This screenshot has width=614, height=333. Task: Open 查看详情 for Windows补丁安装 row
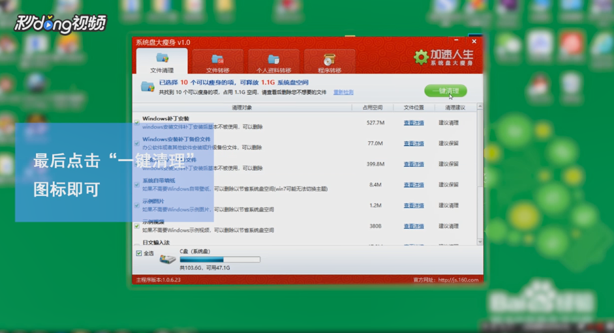tap(414, 123)
